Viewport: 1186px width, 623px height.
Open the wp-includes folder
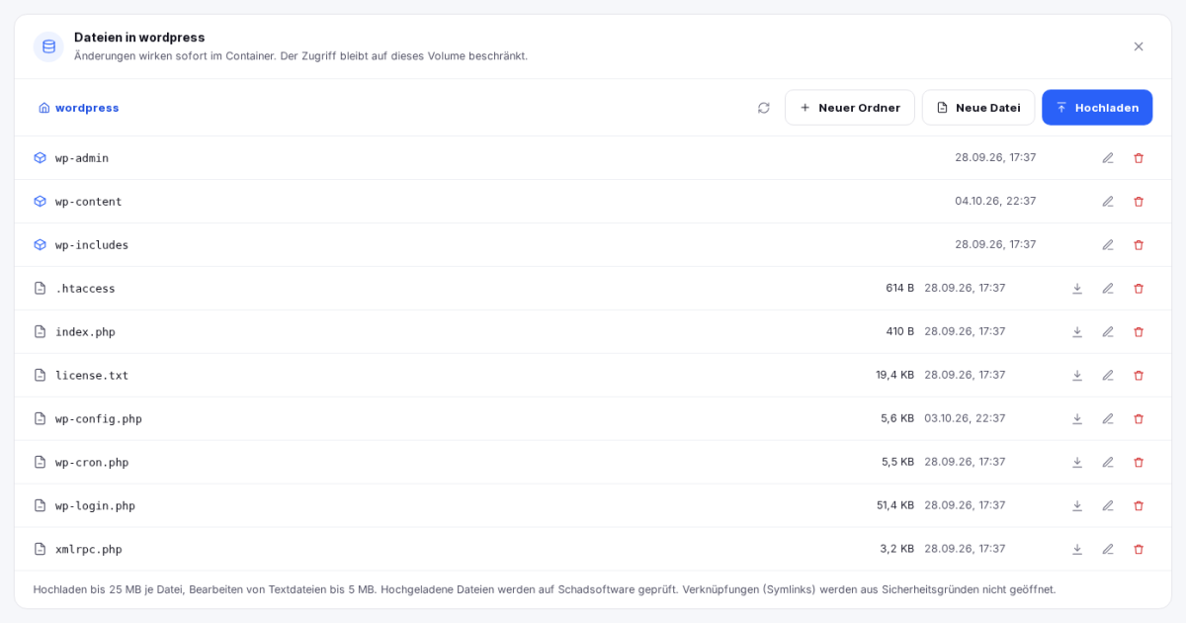pyautogui.click(x=92, y=245)
